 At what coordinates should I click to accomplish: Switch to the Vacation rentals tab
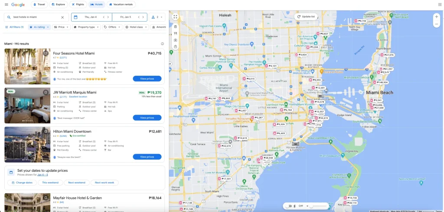[121, 4]
